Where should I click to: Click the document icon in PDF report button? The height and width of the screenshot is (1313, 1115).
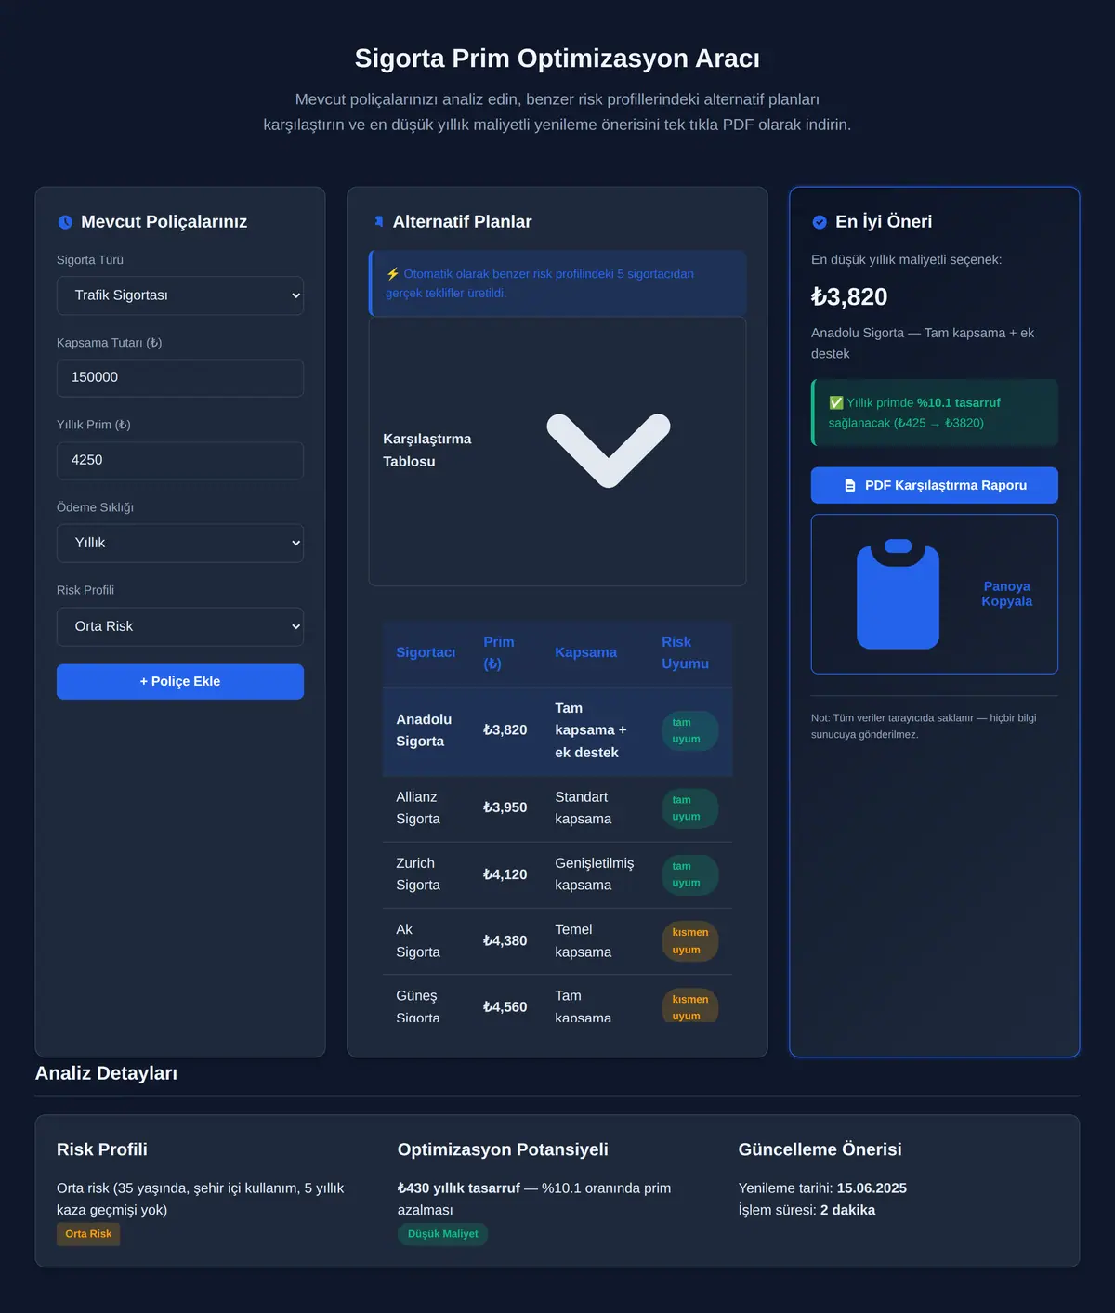tap(850, 485)
